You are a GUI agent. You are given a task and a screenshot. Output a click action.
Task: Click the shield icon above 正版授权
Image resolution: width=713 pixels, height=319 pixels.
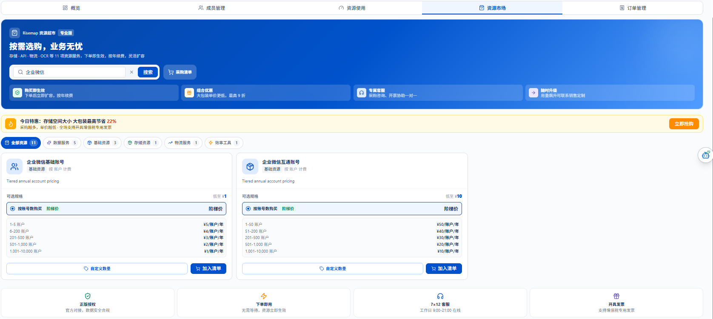(x=88, y=296)
